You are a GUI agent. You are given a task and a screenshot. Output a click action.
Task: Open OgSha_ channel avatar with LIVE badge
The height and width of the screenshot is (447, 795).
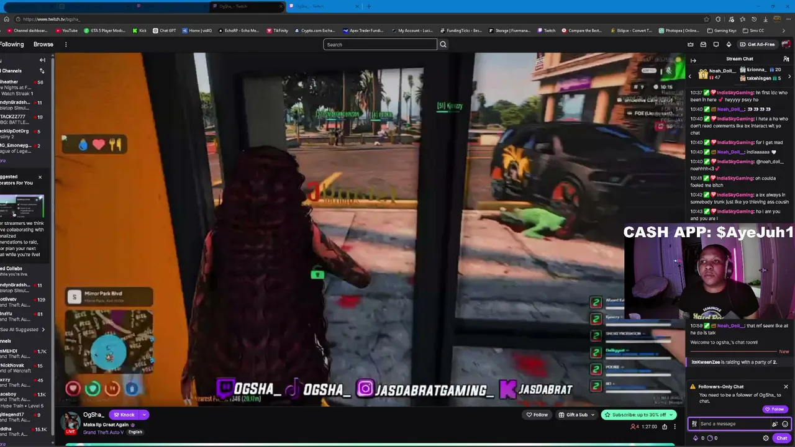click(x=71, y=422)
